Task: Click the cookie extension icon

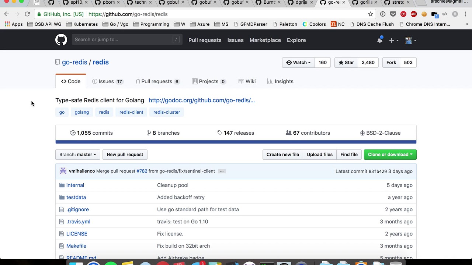Action: (424, 14)
